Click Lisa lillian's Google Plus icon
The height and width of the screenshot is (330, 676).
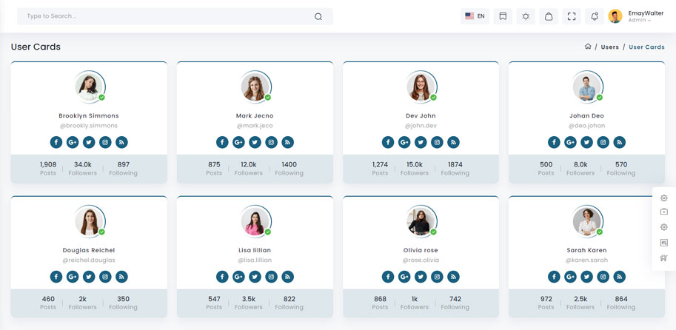[x=238, y=277]
